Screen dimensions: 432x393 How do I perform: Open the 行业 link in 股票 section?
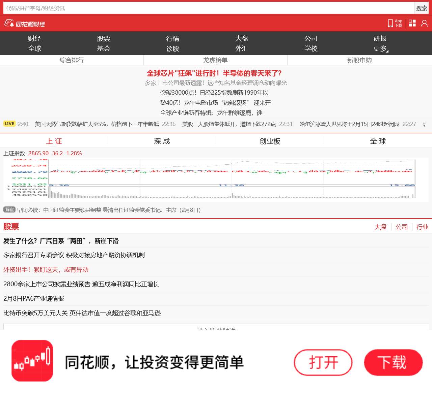point(422,227)
